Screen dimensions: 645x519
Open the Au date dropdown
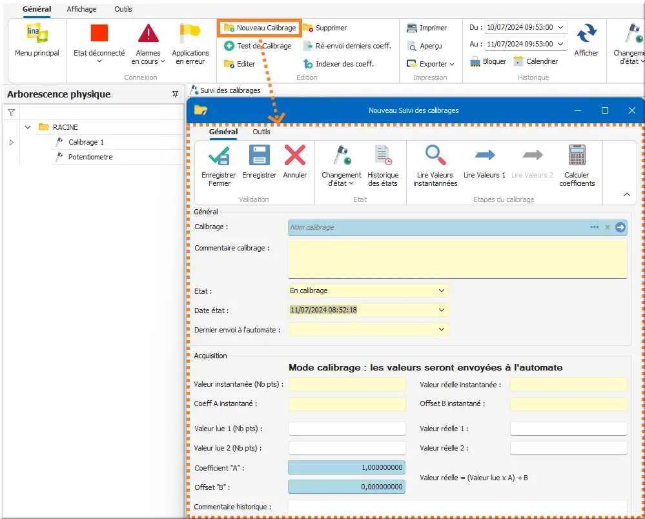coord(560,44)
